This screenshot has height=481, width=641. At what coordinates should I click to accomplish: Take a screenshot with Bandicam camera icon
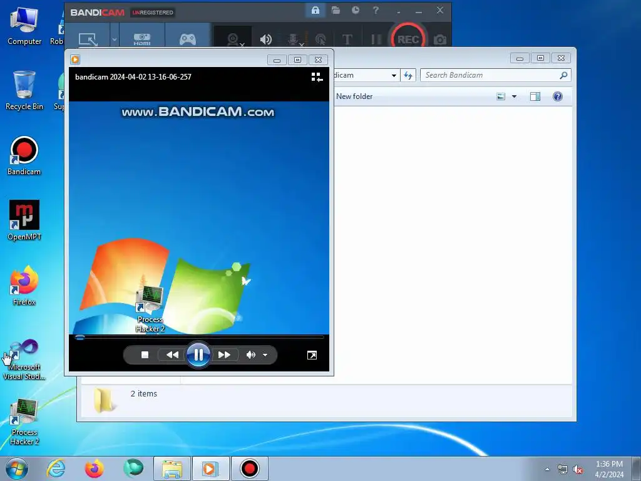[440, 39]
